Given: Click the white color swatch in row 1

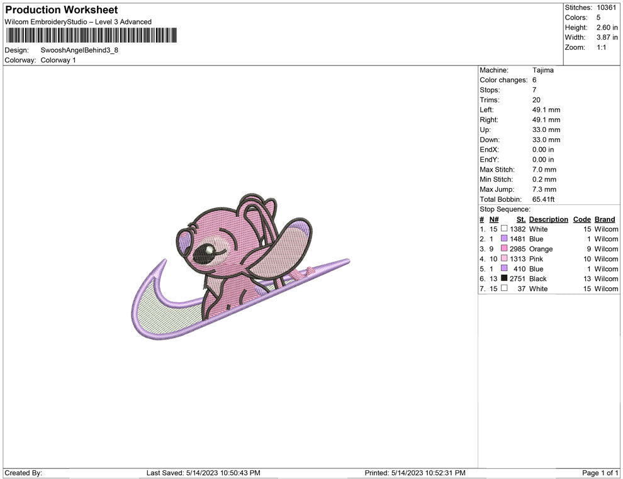Looking at the screenshot, I should tap(504, 229).
